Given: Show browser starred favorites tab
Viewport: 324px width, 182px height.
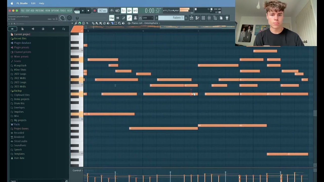Looking at the screenshot, I should coord(53,29).
